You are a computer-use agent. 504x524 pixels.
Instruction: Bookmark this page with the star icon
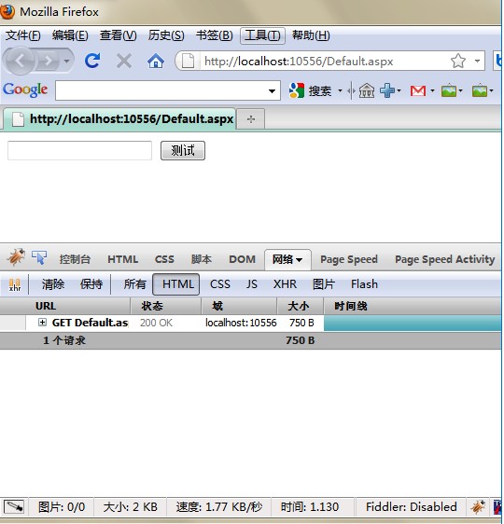tap(458, 61)
